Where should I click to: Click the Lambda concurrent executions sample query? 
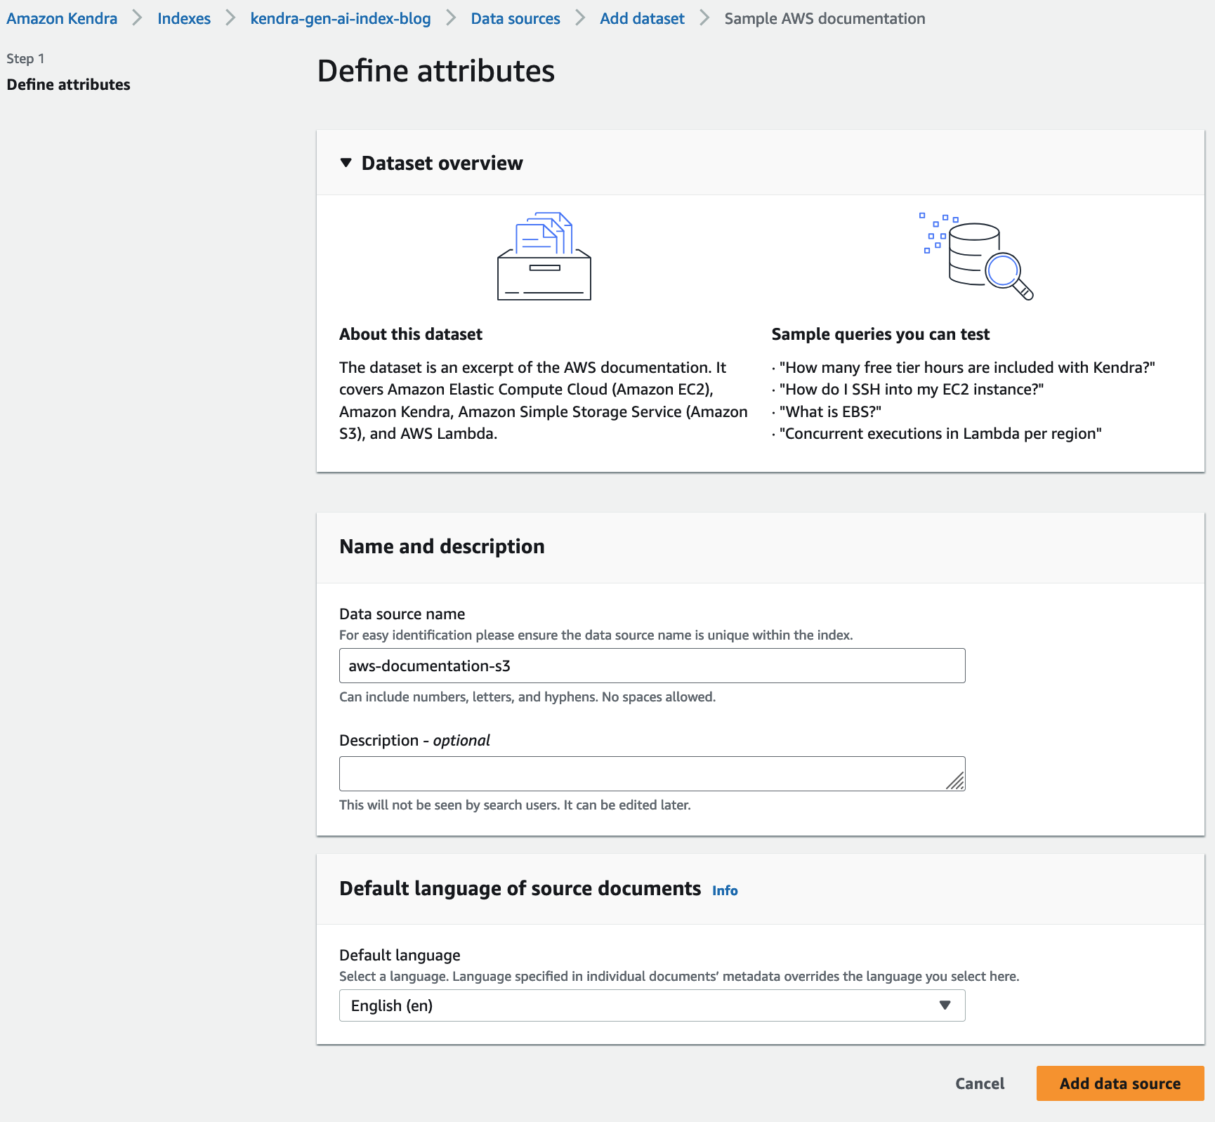940,434
